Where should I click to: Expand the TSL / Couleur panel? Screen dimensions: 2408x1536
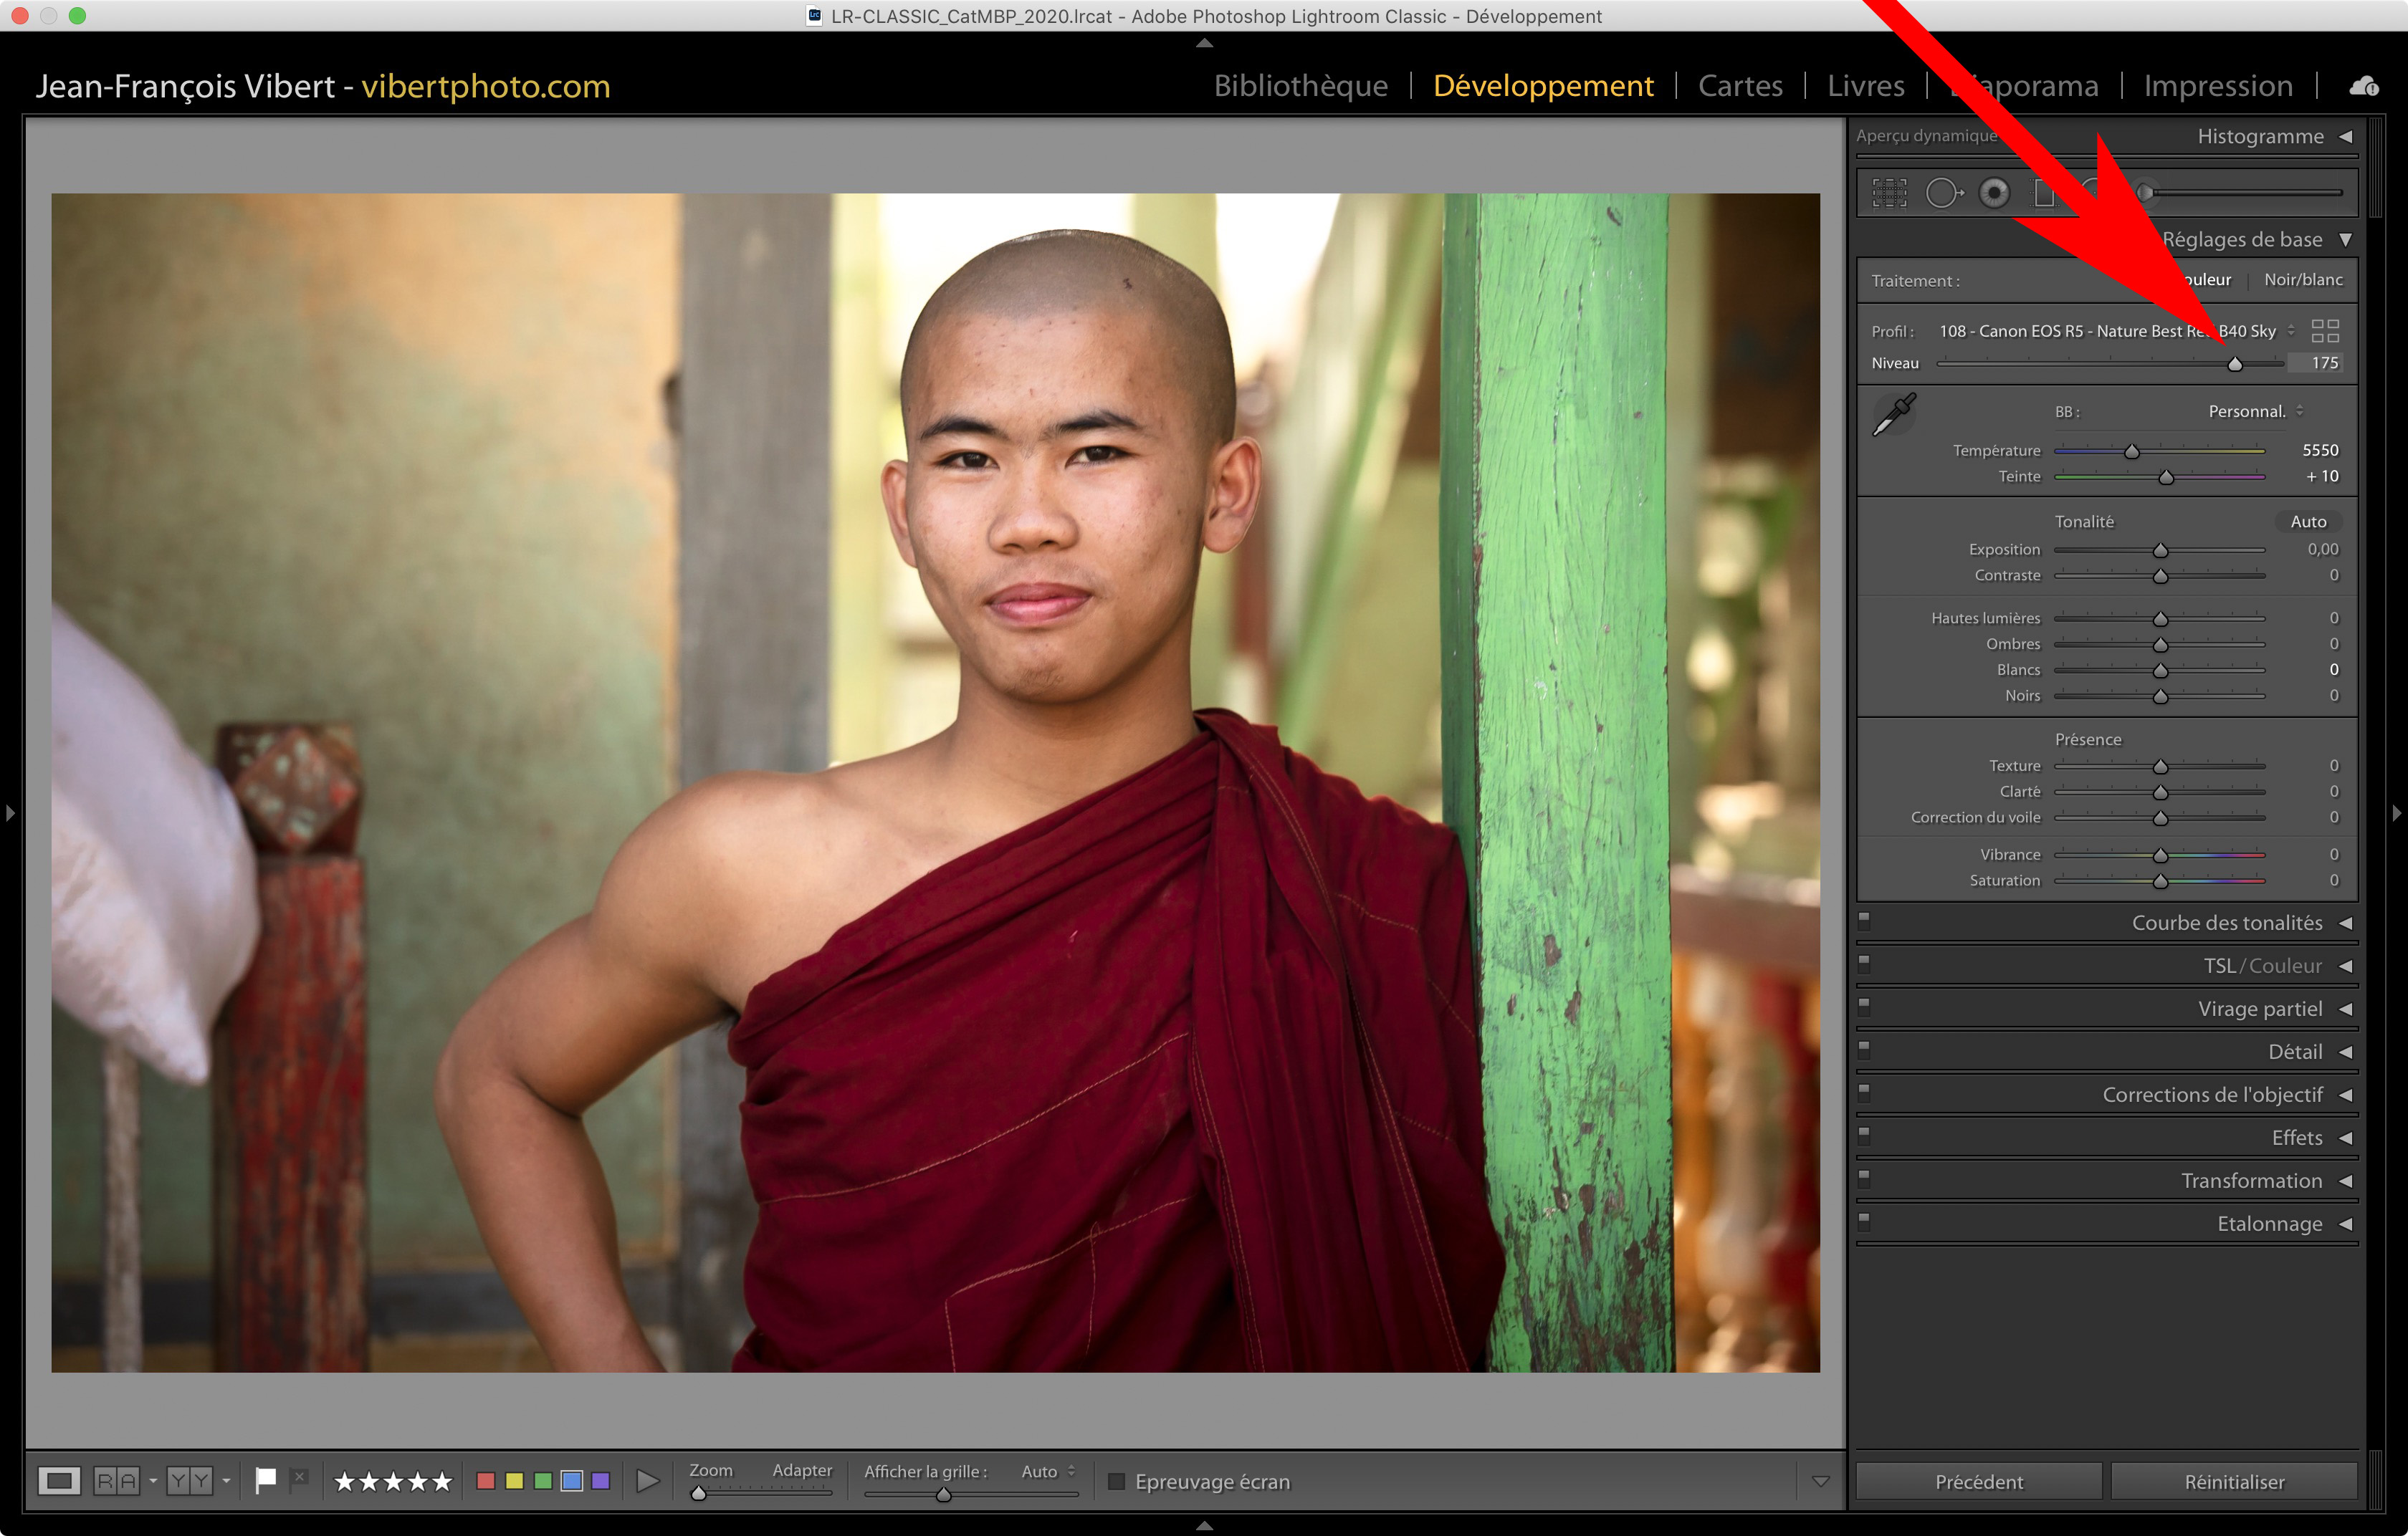click(2345, 966)
